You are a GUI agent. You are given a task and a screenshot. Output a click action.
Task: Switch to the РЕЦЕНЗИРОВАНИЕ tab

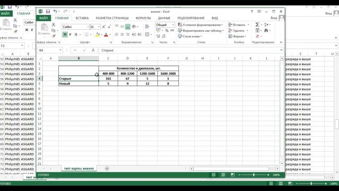pos(191,18)
